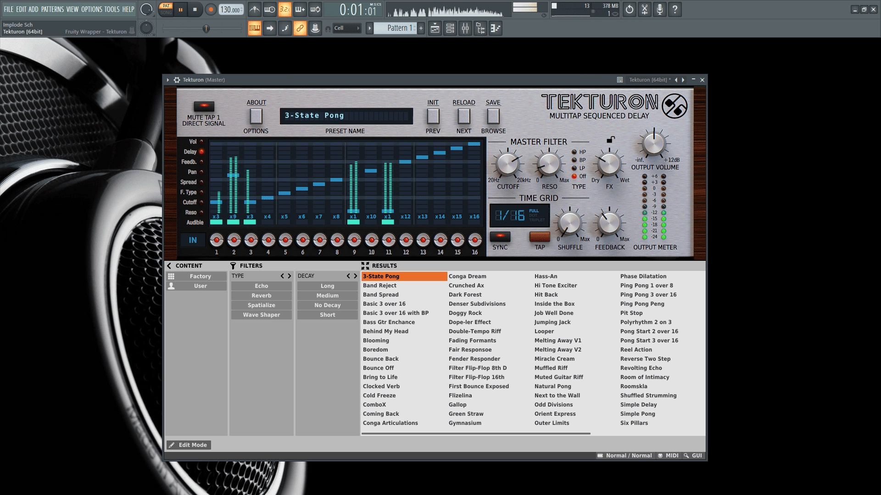The image size is (881, 495).
Task: Open the Channel rack view icon
Action: [x=450, y=28]
